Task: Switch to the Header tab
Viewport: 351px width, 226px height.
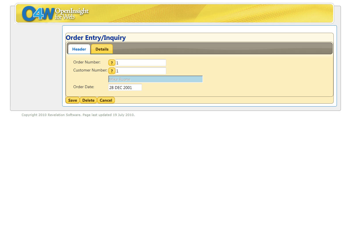Action: click(x=79, y=49)
